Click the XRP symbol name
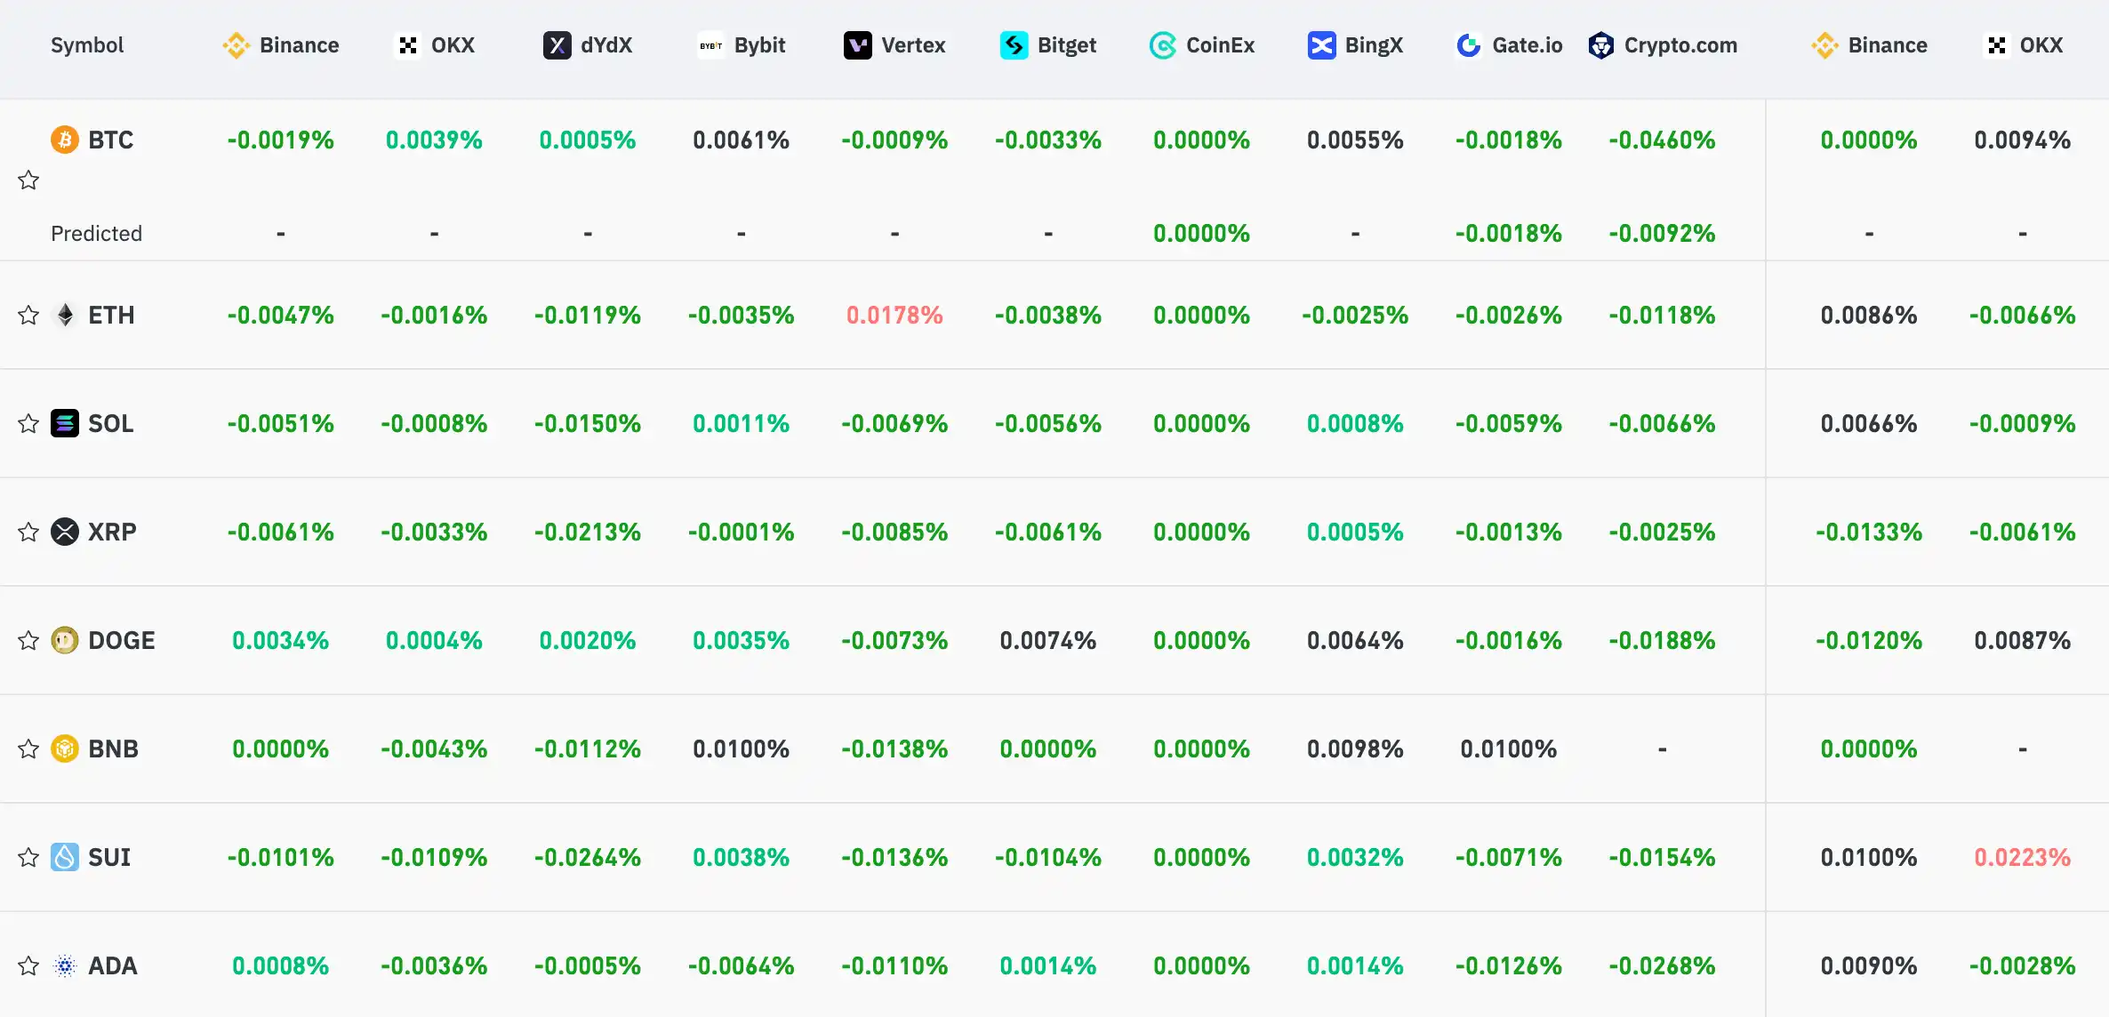 click(112, 532)
